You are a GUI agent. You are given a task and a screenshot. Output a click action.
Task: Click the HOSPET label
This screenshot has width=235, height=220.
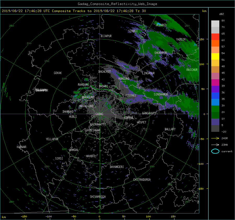[x=142, y=122]
